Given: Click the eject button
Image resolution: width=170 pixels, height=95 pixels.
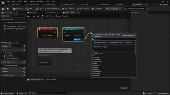Looking at the screenshot, I should 117,9.
